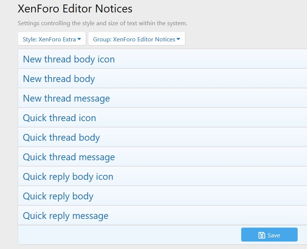Open New thread body icon settings
Viewport: 307px width, 249px height.
pyautogui.click(x=69, y=59)
